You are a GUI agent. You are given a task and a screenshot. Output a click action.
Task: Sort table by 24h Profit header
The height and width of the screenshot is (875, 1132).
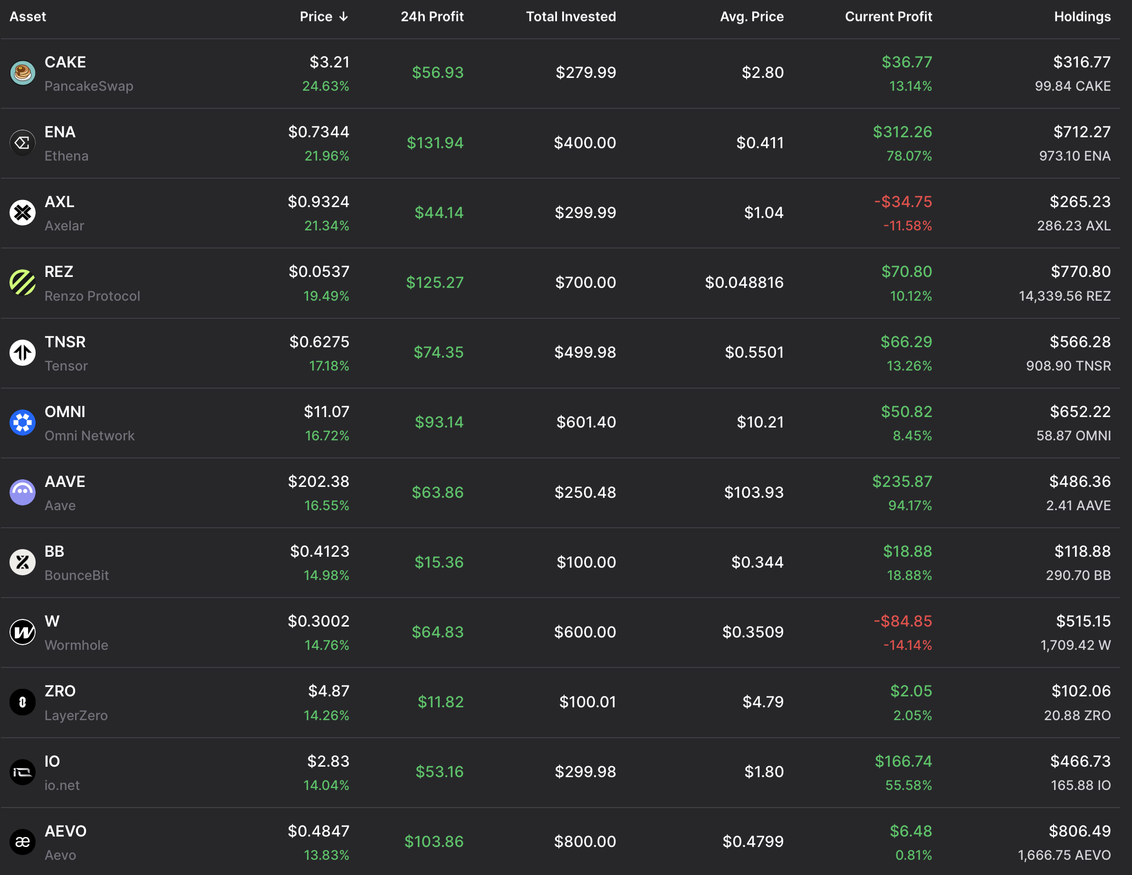432,17
